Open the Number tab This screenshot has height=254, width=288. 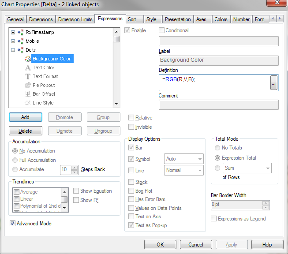[x=241, y=19]
